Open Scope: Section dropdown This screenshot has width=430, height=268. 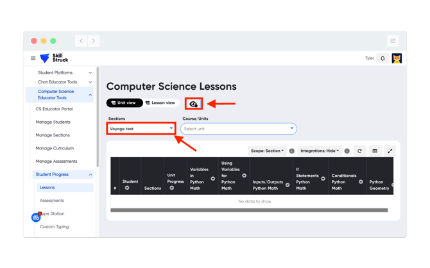coord(267,151)
